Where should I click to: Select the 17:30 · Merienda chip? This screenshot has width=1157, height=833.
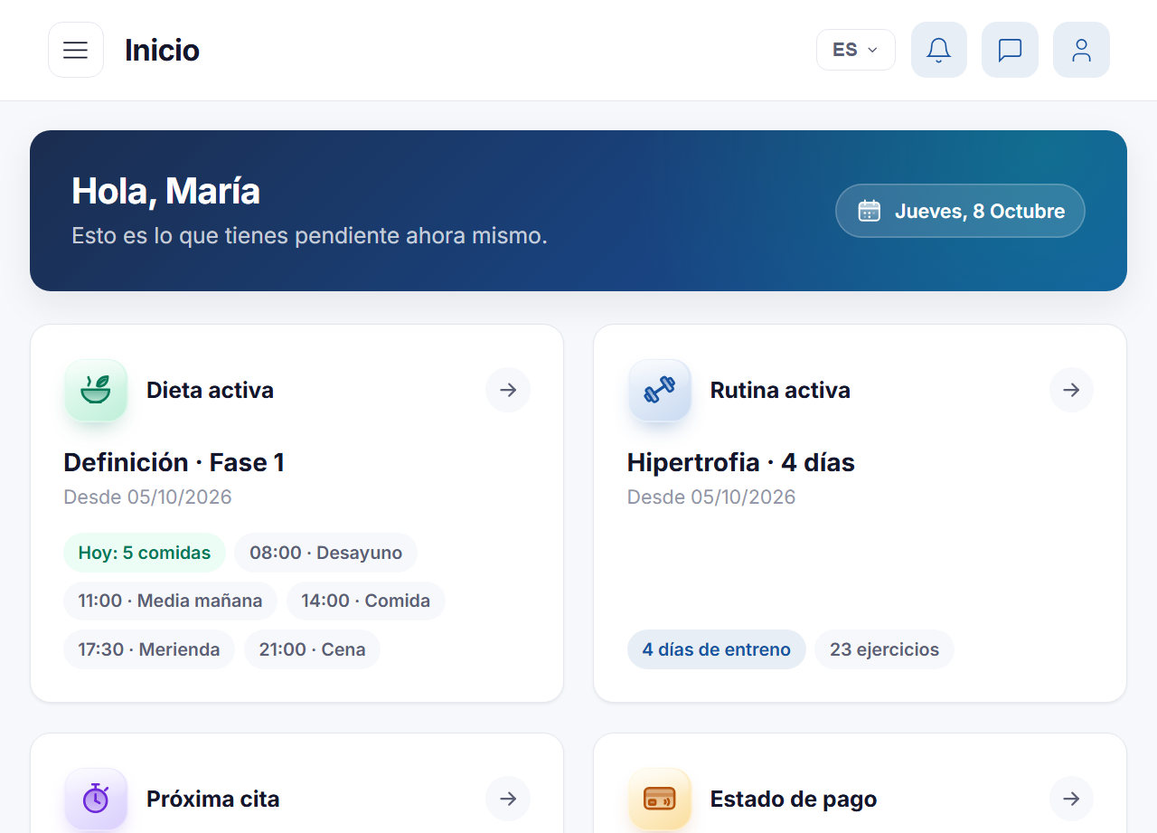149,649
